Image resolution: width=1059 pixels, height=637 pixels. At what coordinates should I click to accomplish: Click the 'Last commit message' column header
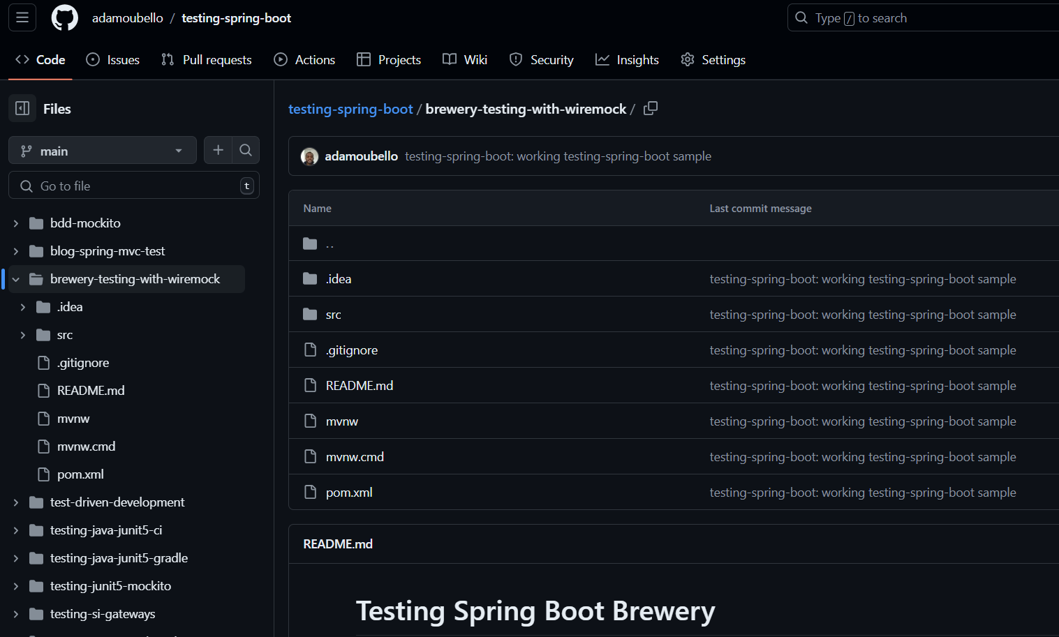point(760,208)
